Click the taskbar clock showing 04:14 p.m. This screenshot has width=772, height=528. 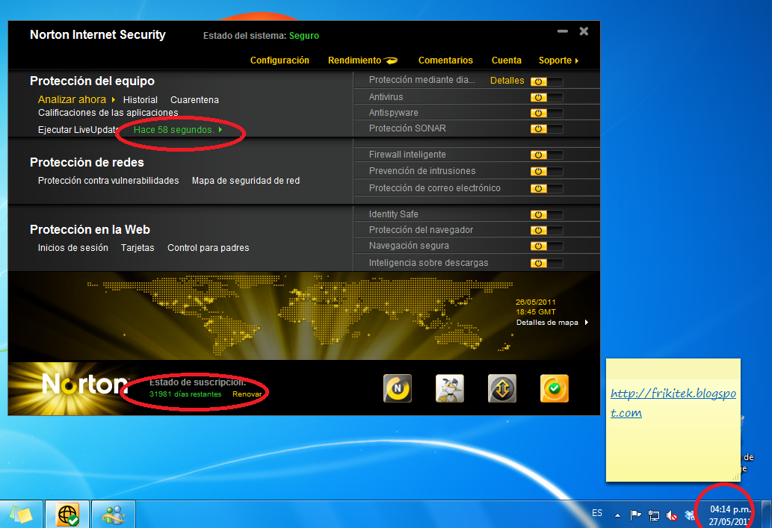click(x=729, y=515)
